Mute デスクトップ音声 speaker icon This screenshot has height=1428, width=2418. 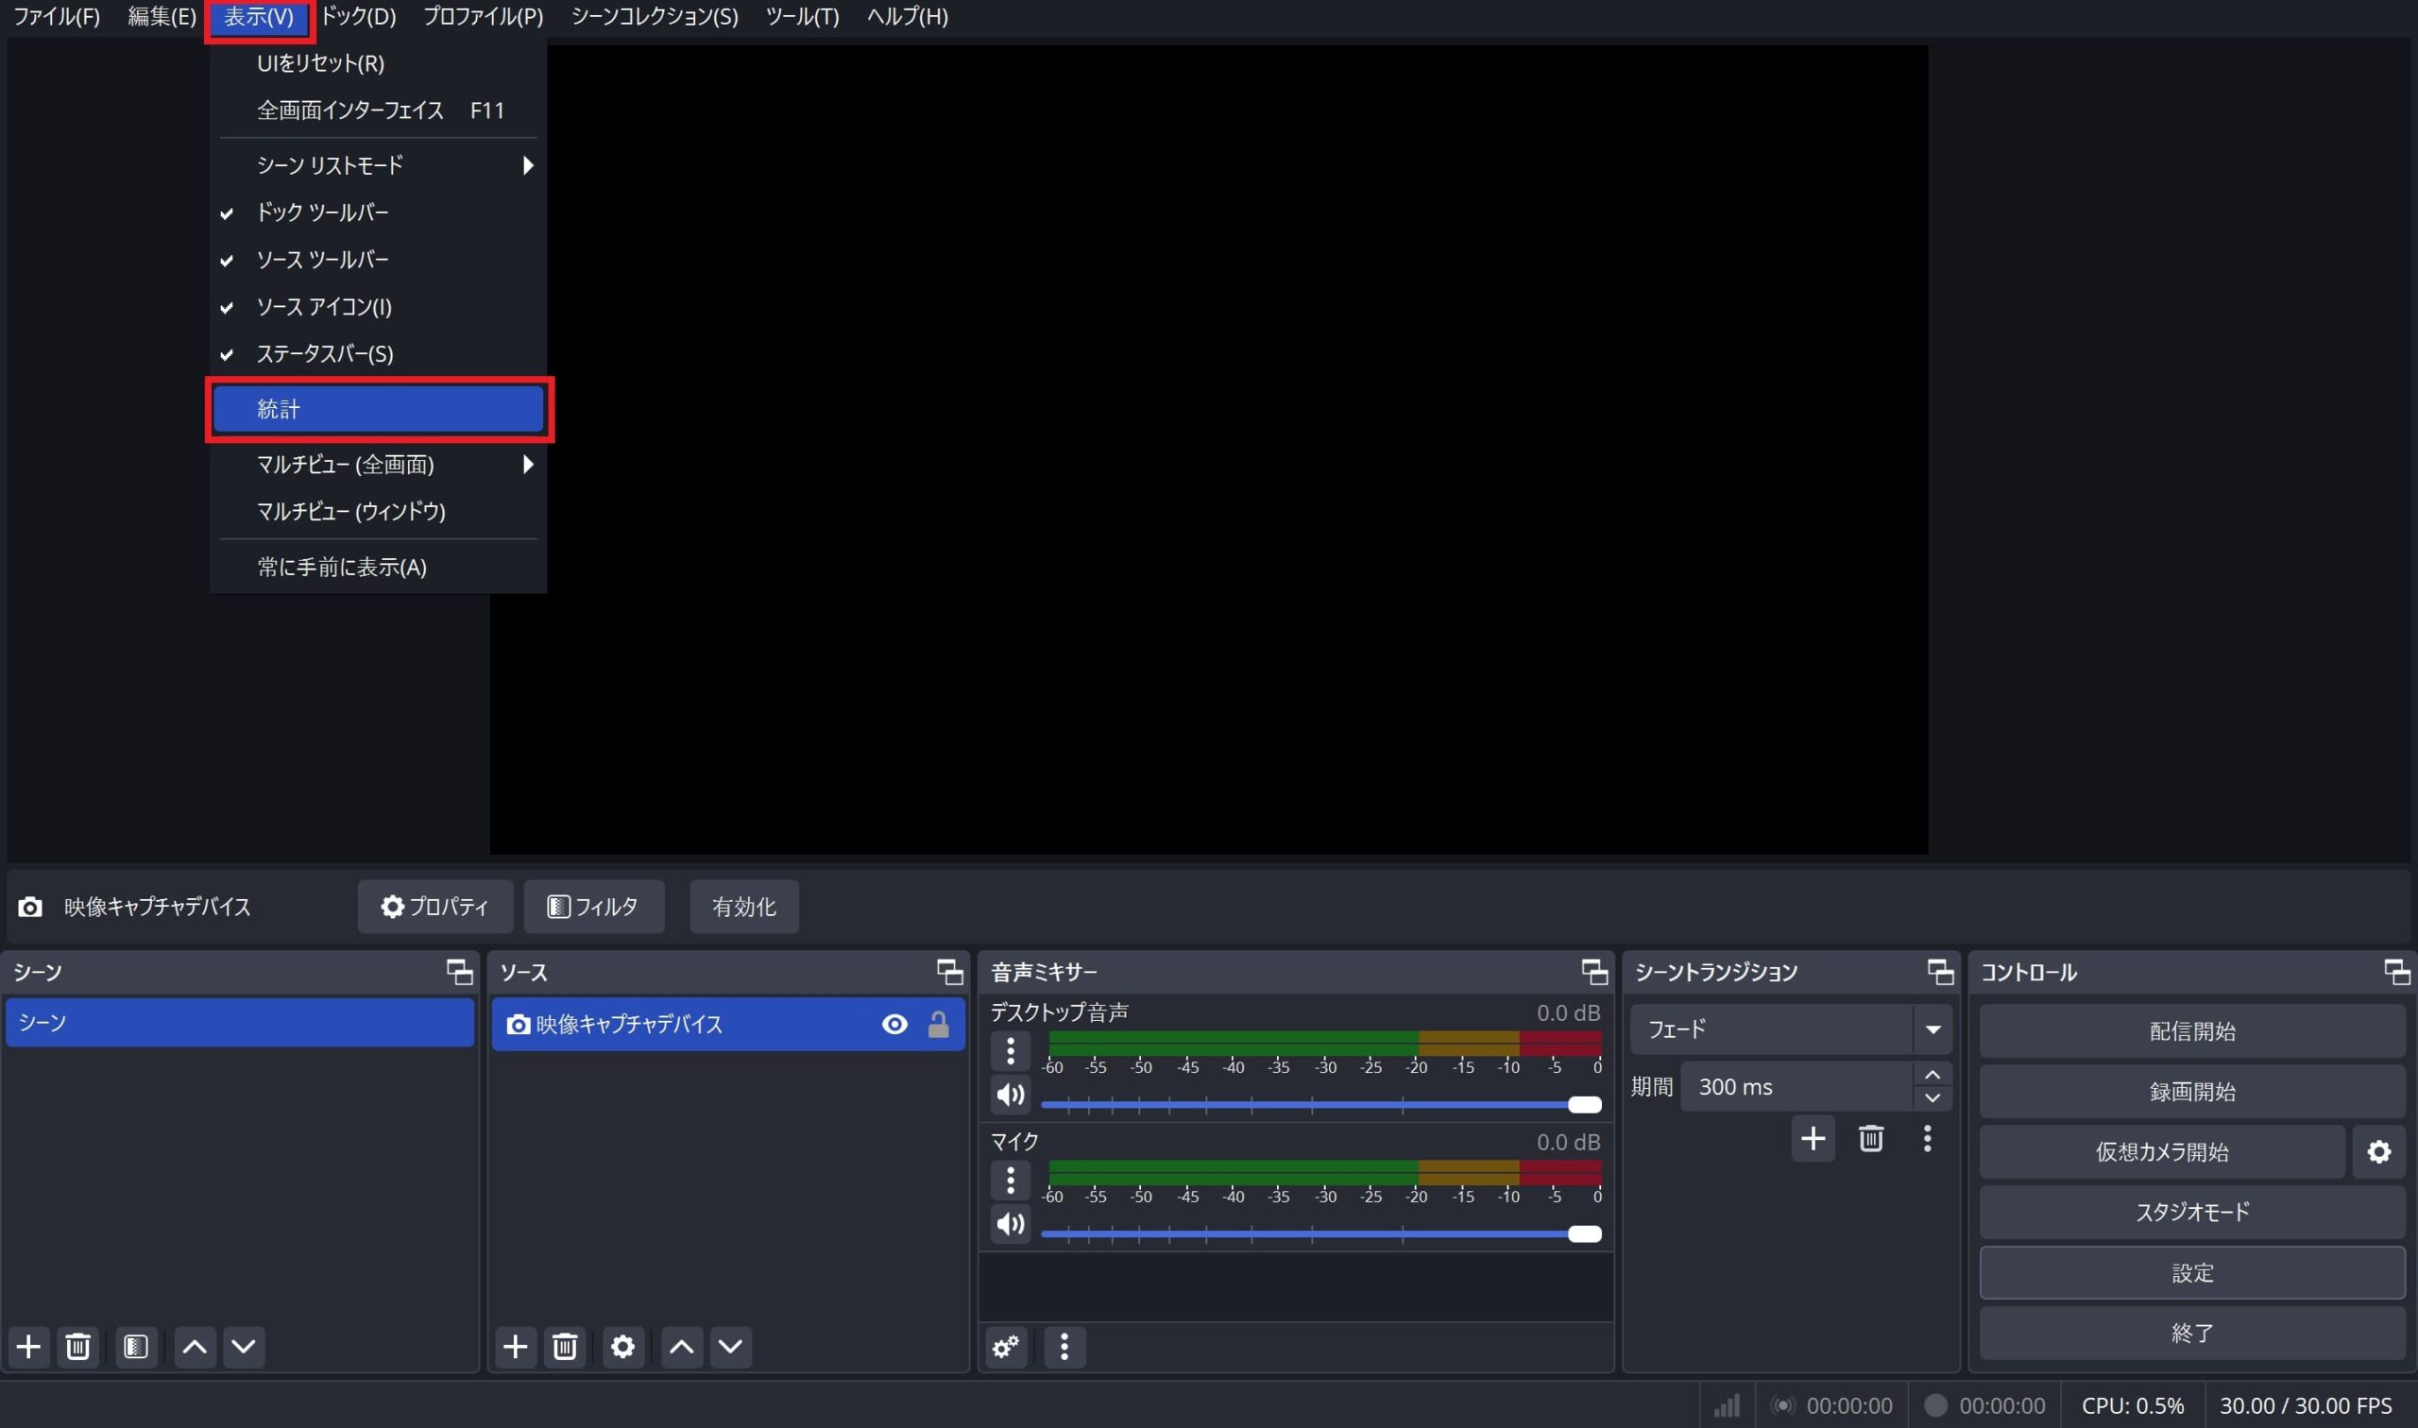click(x=1011, y=1094)
